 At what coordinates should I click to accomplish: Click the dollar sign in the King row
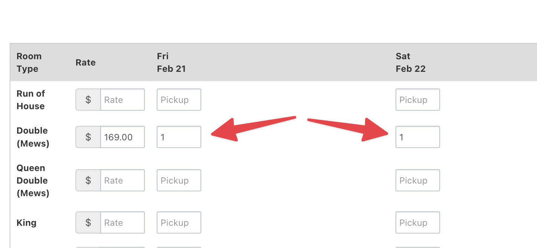pos(88,222)
